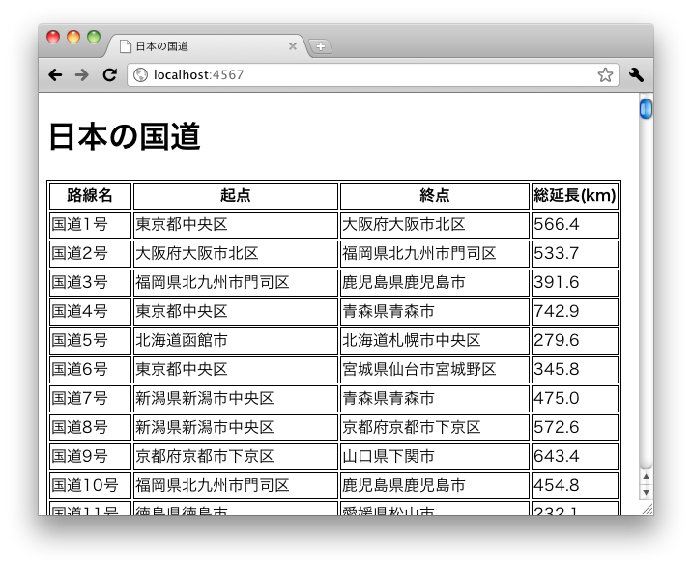
Task: Click the 国道1号 cell
Action: click(90, 224)
